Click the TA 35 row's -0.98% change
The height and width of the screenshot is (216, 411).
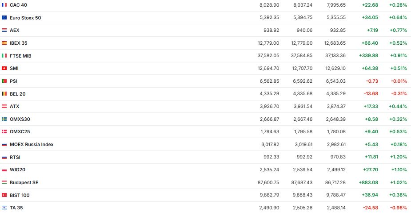398,208
